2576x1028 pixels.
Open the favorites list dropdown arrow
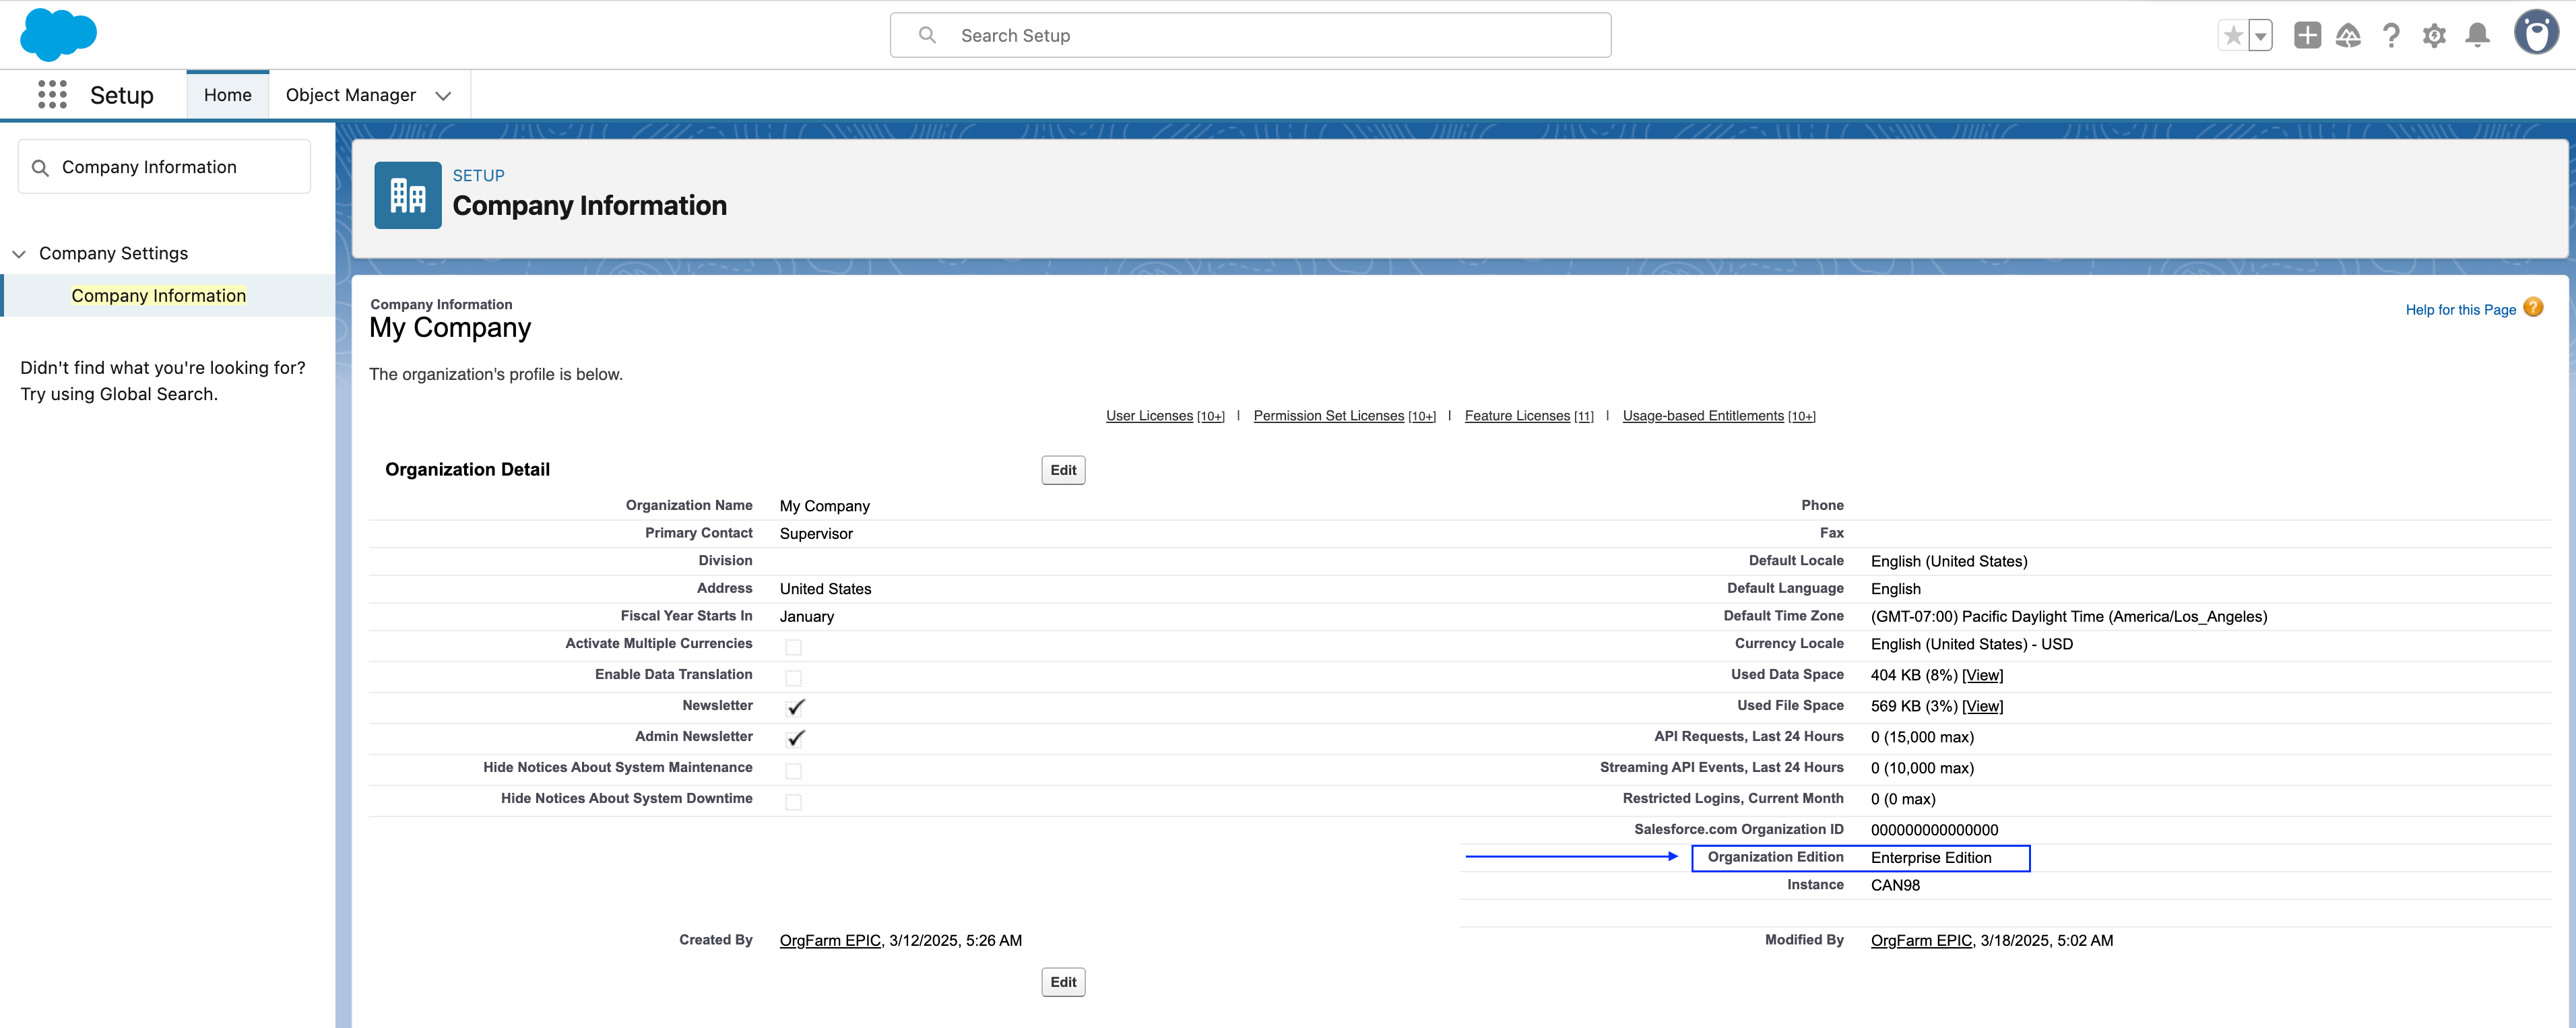click(2260, 36)
